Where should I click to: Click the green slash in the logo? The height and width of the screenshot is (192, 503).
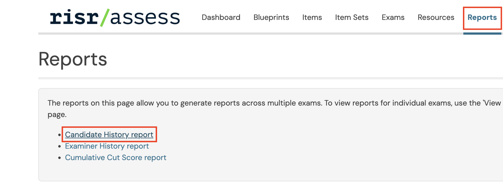pyautogui.click(x=105, y=17)
